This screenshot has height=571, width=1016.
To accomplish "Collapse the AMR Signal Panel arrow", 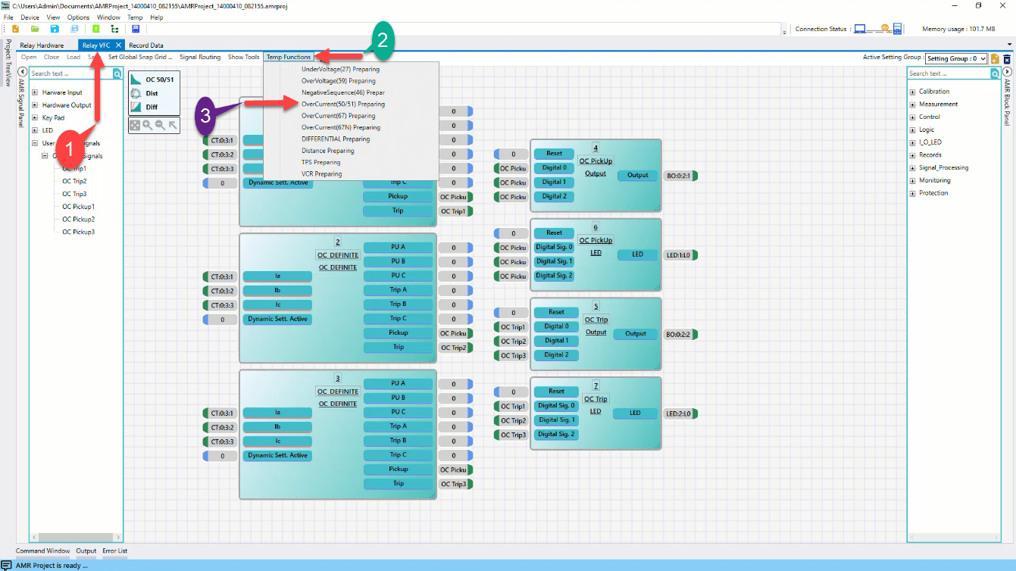I will pyautogui.click(x=23, y=73).
